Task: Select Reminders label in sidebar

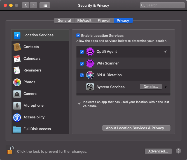Action: (32, 70)
